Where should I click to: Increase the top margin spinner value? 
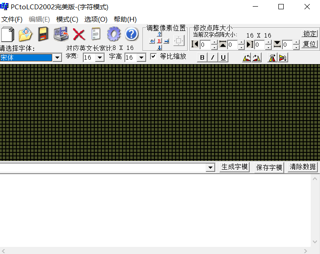(x=241, y=42)
